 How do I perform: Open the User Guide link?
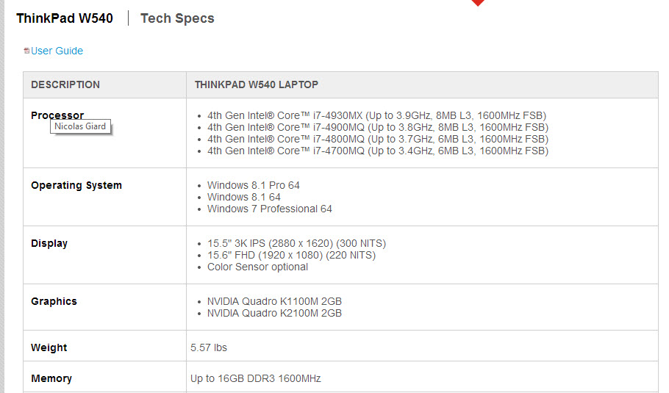pos(57,51)
